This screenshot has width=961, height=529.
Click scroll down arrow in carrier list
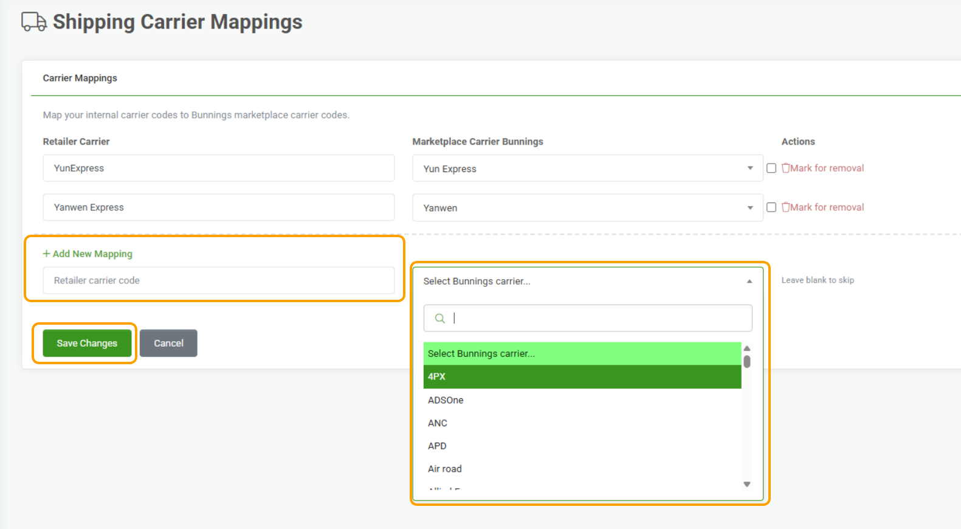click(747, 485)
